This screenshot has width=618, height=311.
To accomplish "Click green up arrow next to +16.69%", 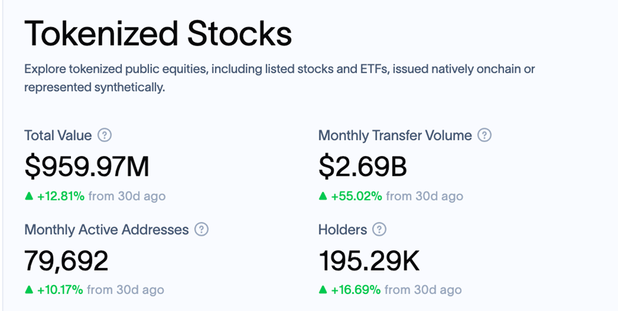I will click(x=323, y=290).
